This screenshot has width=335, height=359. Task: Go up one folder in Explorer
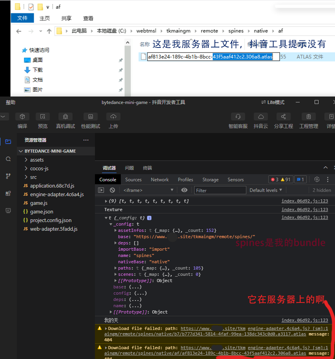[x=49, y=31]
